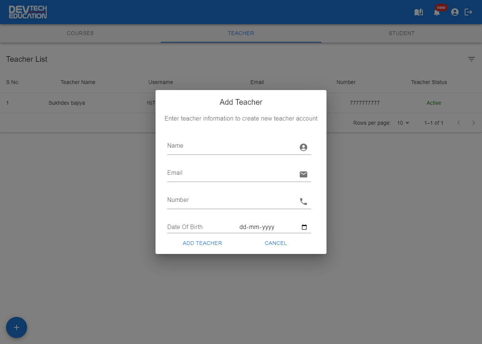482x344 pixels.
Task: Click the Teacher List heading
Action: point(27,59)
